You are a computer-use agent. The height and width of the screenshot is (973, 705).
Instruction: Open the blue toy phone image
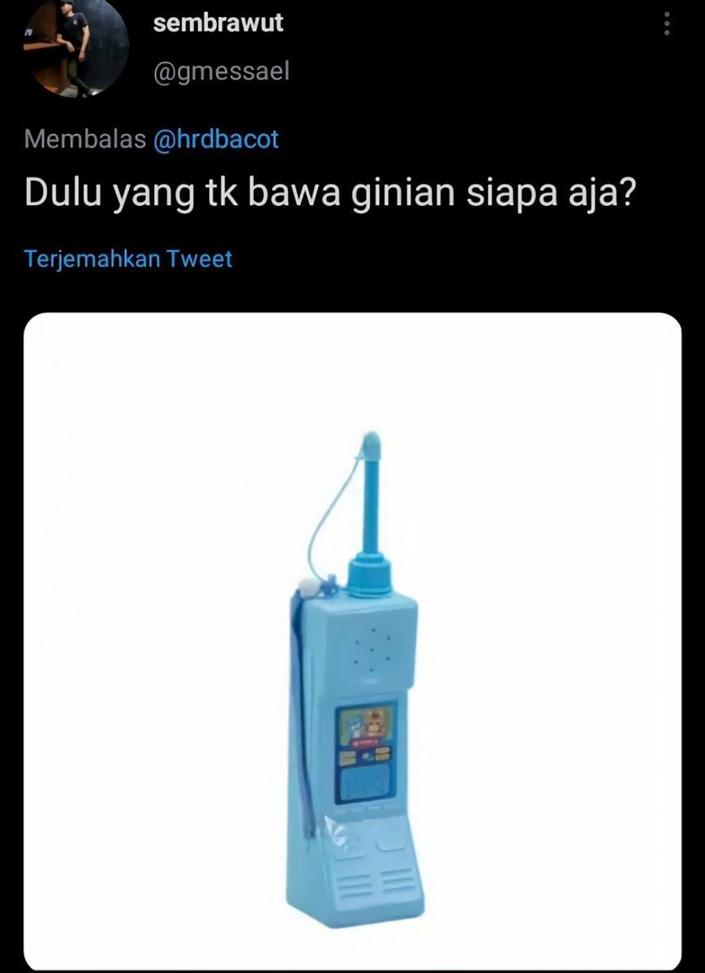tap(352, 641)
